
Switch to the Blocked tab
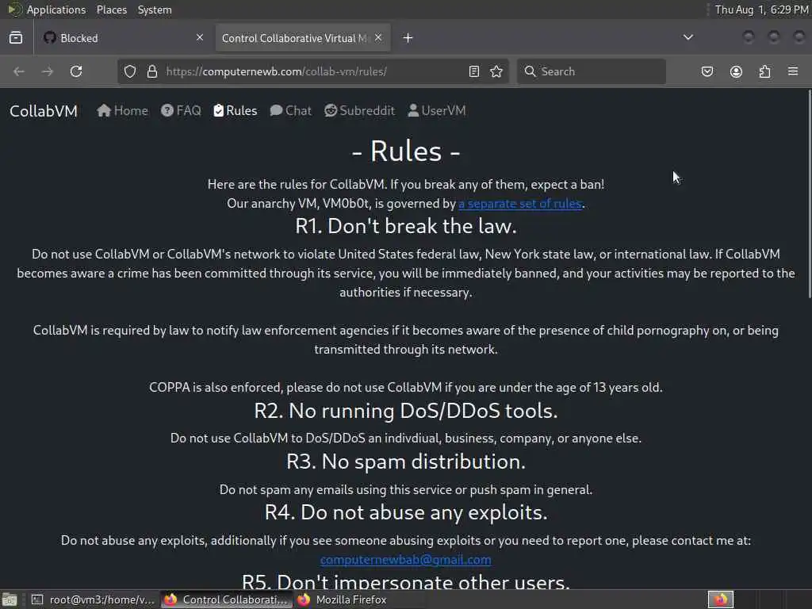pyautogui.click(x=123, y=38)
